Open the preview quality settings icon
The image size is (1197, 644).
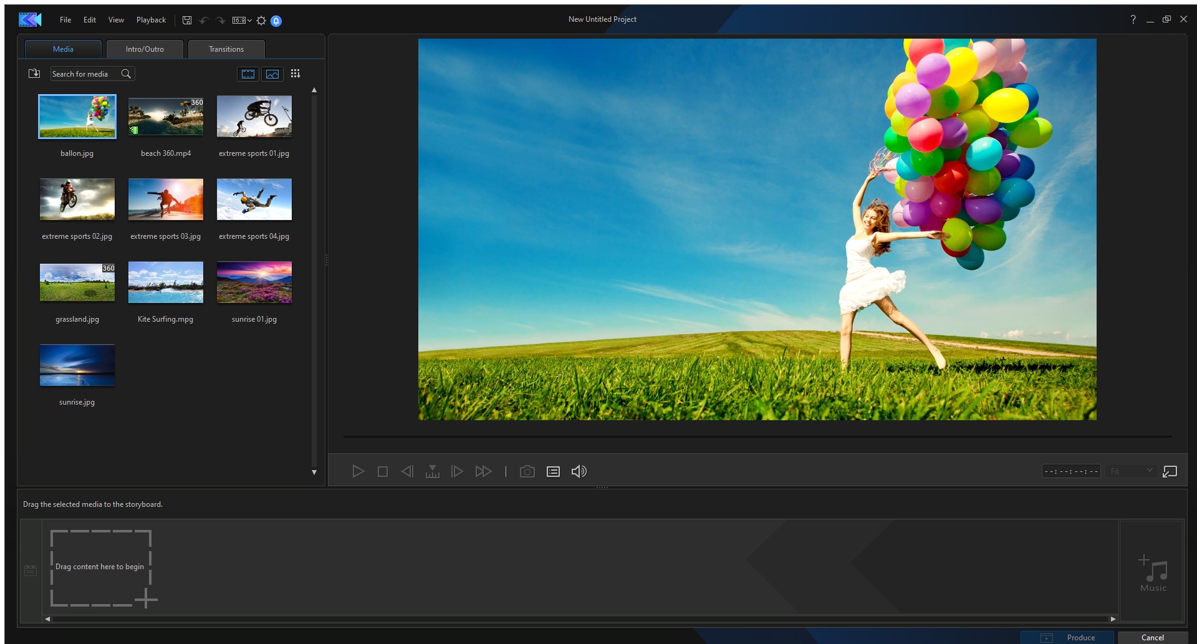553,471
